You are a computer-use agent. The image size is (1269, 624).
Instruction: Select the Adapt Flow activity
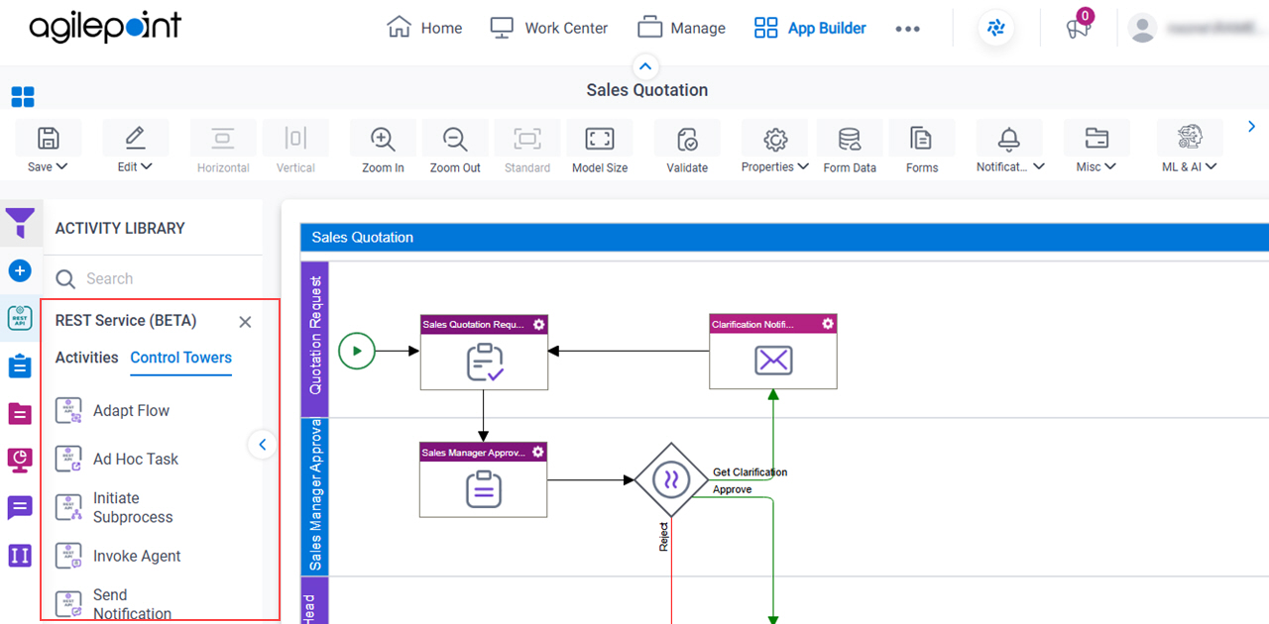(112, 411)
